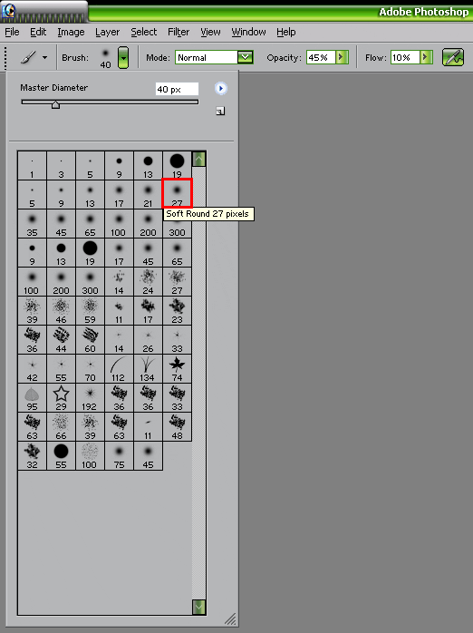Expand the Mode dropdown showing Normal
This screenshot has height=633, width=473.
tap(245, 57)
